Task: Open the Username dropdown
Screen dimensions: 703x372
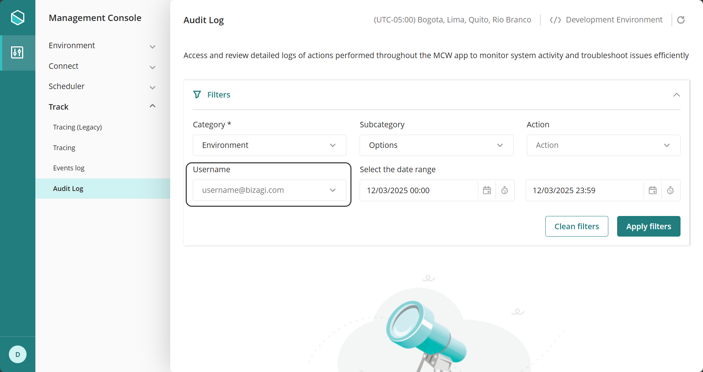Action: pos(269,190)
